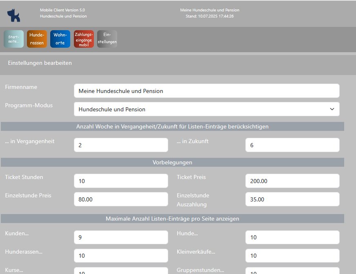Open Zahlungseingänge mobil tile

click(84, 39)
